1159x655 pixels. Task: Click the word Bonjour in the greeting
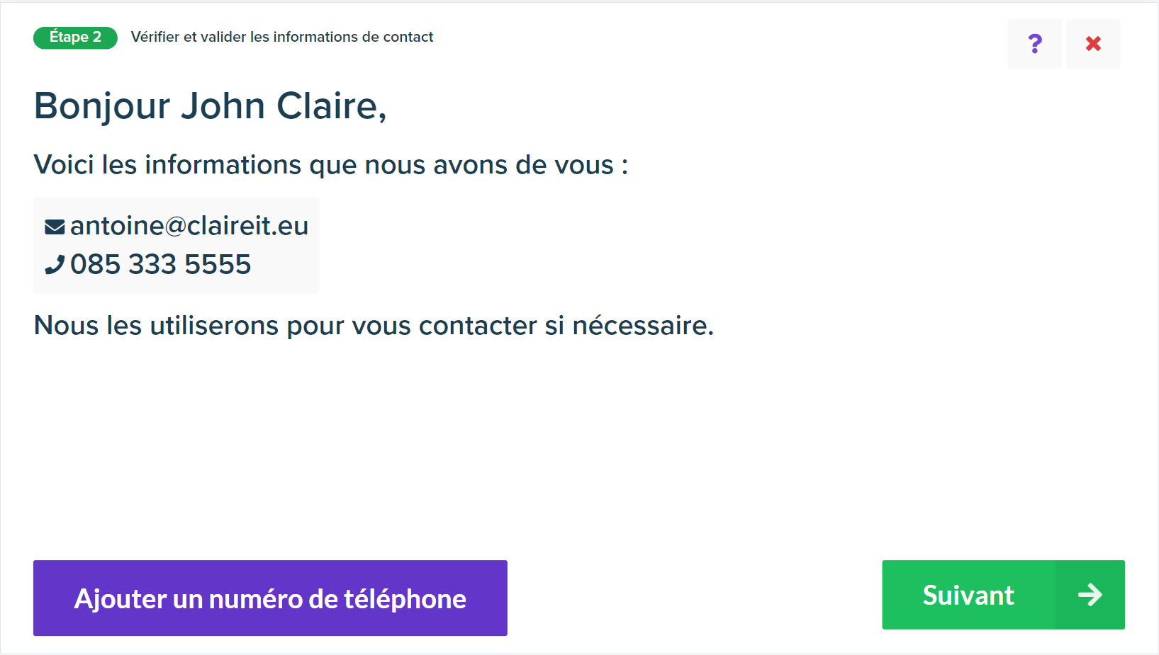click(x=102, y=106)
